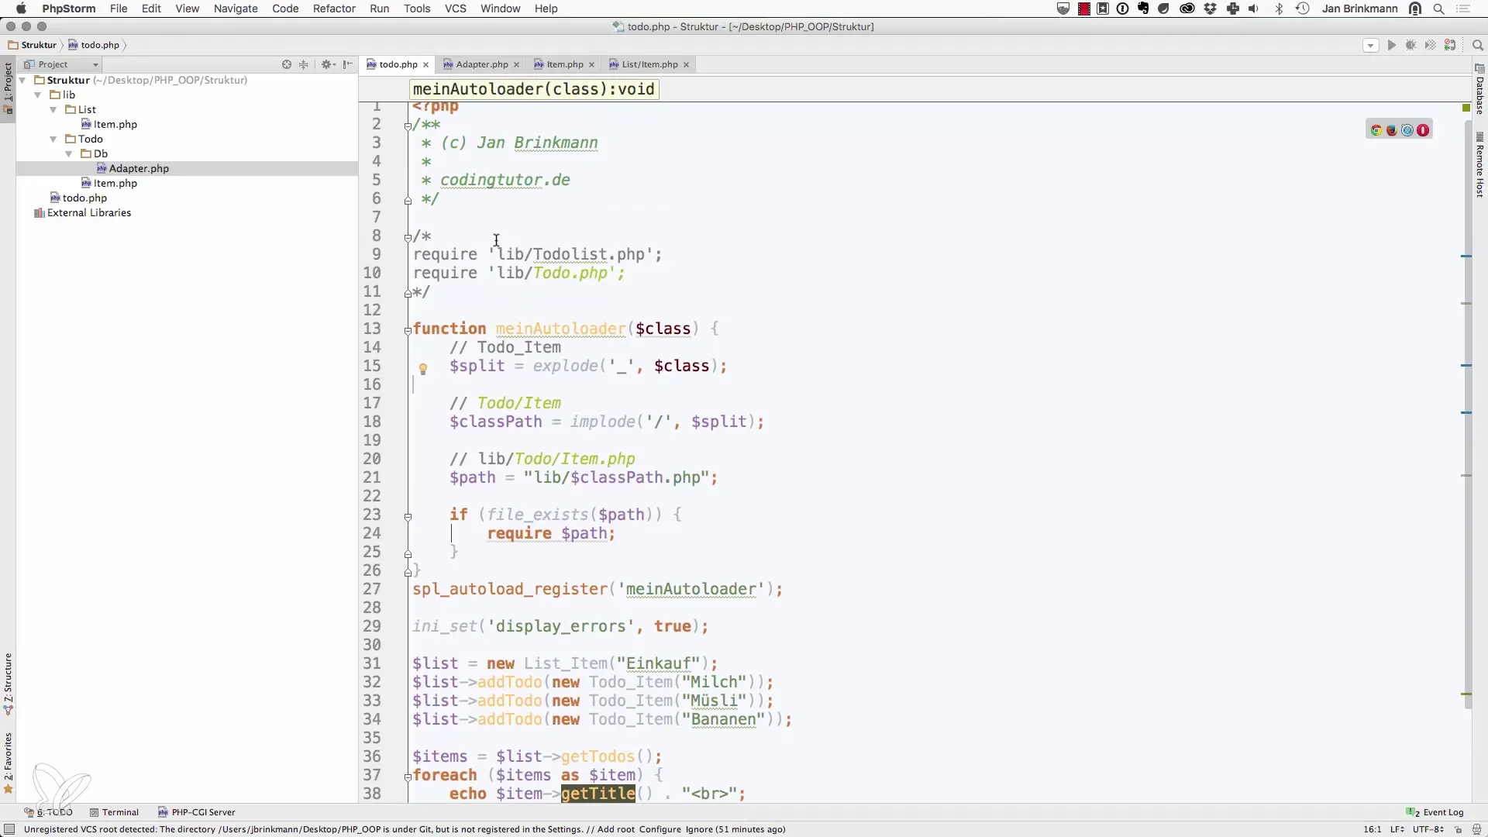Collapse the Struktur root folder
Screen dimensions: 1488x837
22,81
